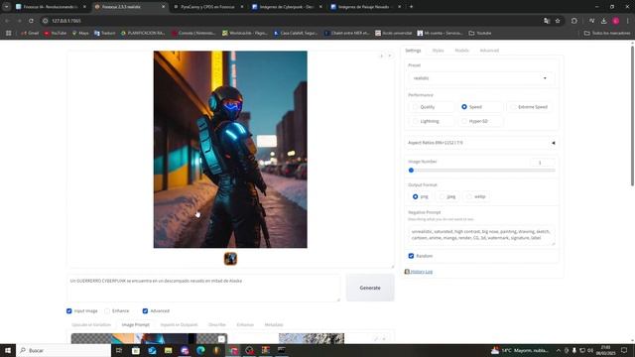Open the Chrome profile avatar

pos(616,21)
